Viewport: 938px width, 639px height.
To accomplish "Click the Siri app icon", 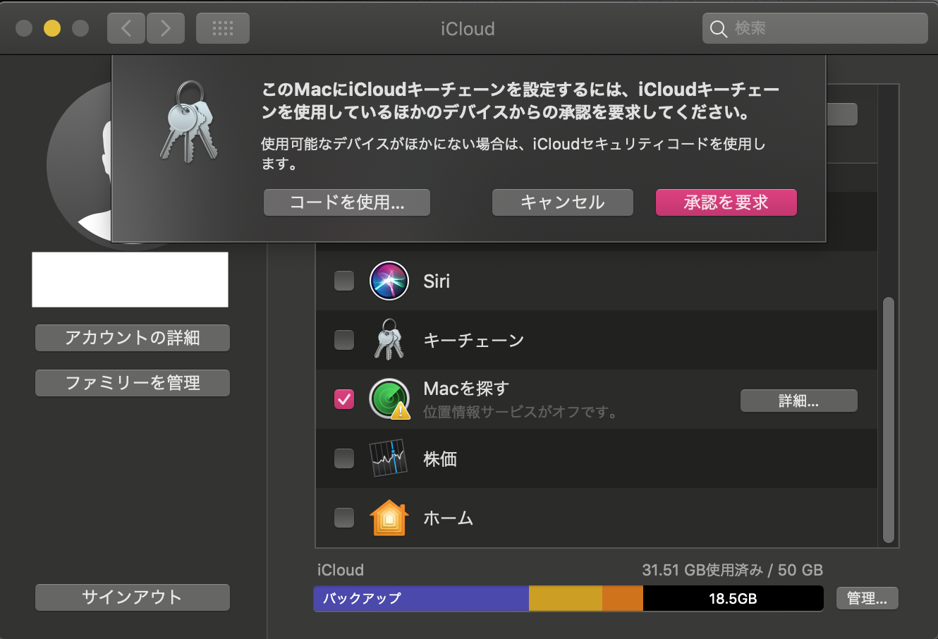I will (x=389, y=281).
